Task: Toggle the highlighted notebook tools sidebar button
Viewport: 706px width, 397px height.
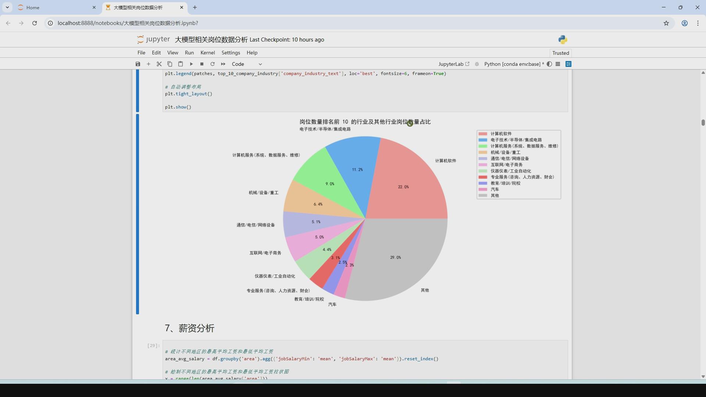Action: [x=568, y=64]
